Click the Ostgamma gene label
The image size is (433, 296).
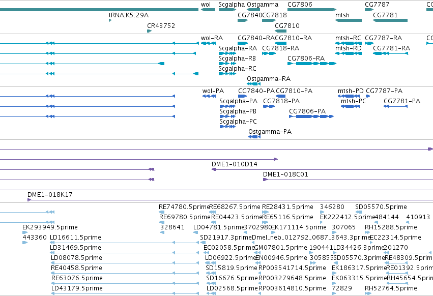(263, 5)
